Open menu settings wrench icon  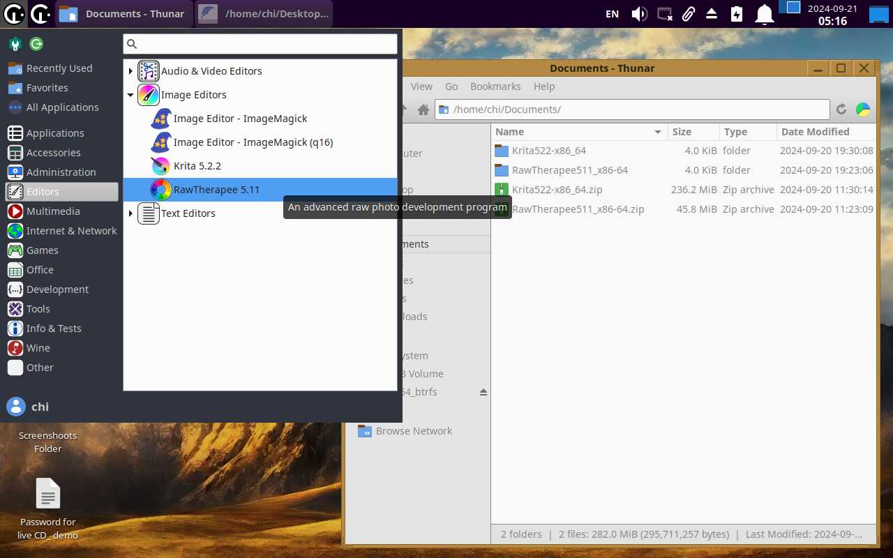(x=15, y=45)
